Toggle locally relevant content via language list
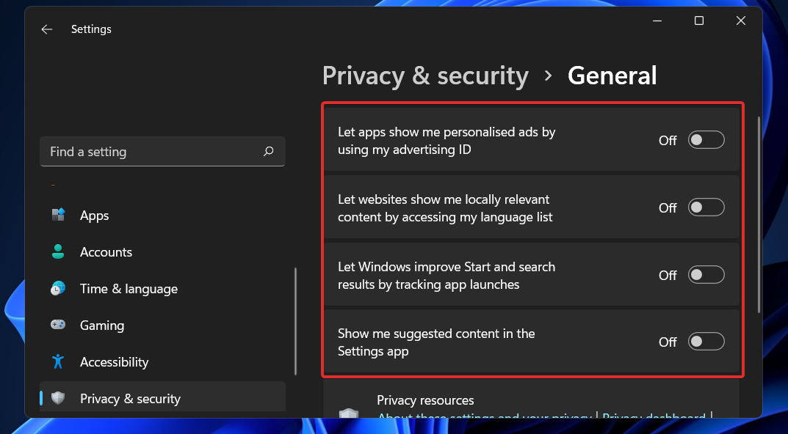This screenshot has width=788, height=434. 706,207
